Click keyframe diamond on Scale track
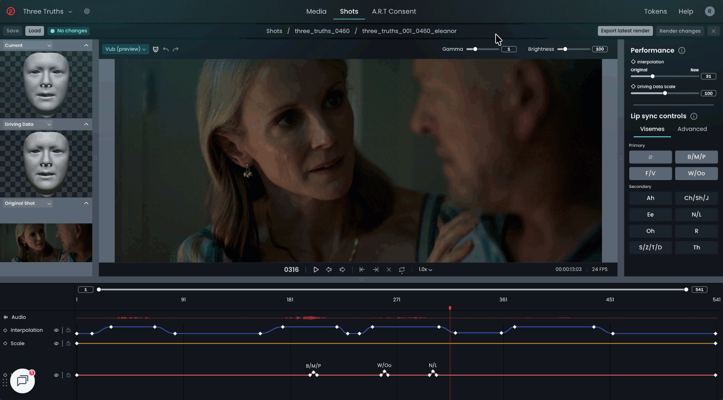 [5, 344]
